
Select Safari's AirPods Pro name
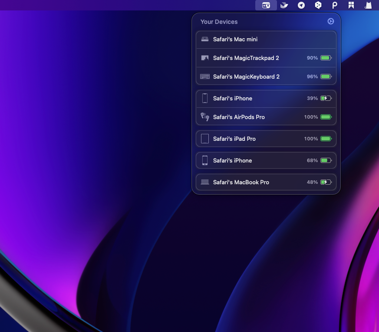[x=239, y=117]
